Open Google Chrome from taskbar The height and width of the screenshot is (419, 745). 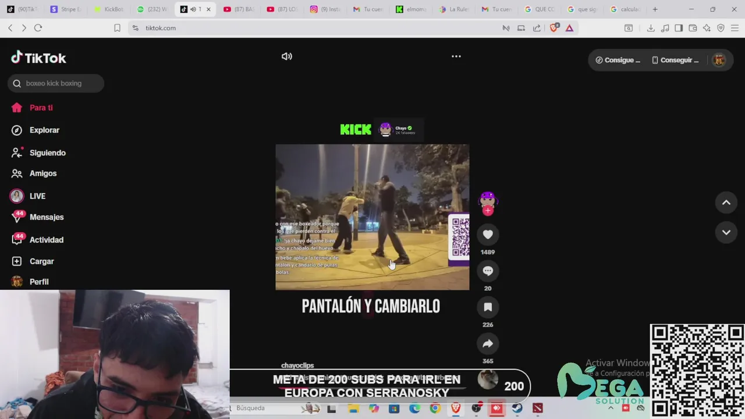click(x=435, y=409)
